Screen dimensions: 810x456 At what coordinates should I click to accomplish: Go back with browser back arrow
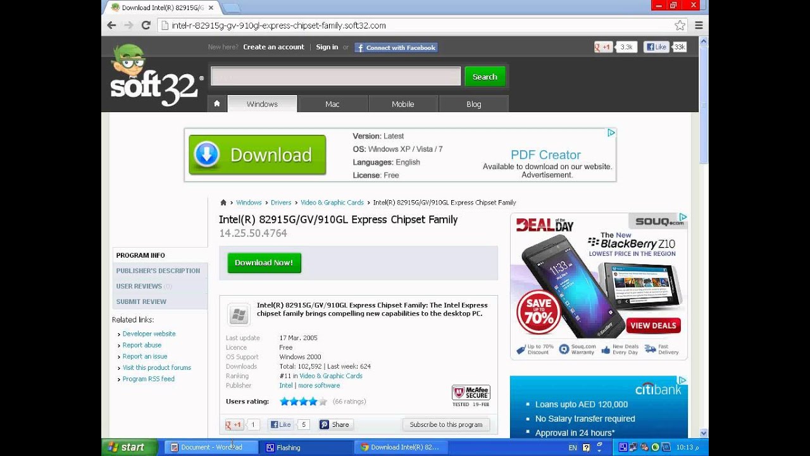pos(111,25)
